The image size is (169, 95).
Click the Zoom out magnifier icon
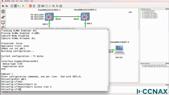(x=57, y=6)
